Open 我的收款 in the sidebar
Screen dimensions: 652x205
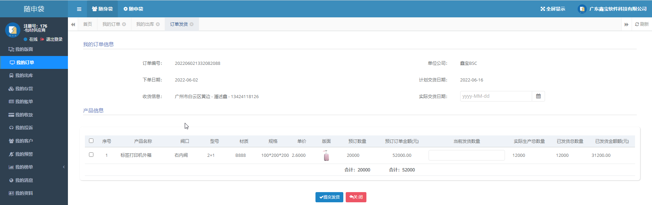click(34, 115)
